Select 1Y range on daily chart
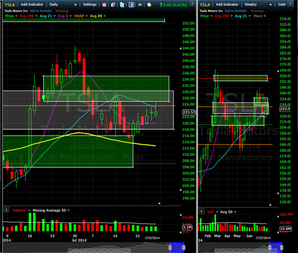Screen dimensions: 298x253 76,250
